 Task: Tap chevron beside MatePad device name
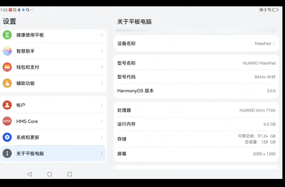pyautogui.click(x=274, y=43)
